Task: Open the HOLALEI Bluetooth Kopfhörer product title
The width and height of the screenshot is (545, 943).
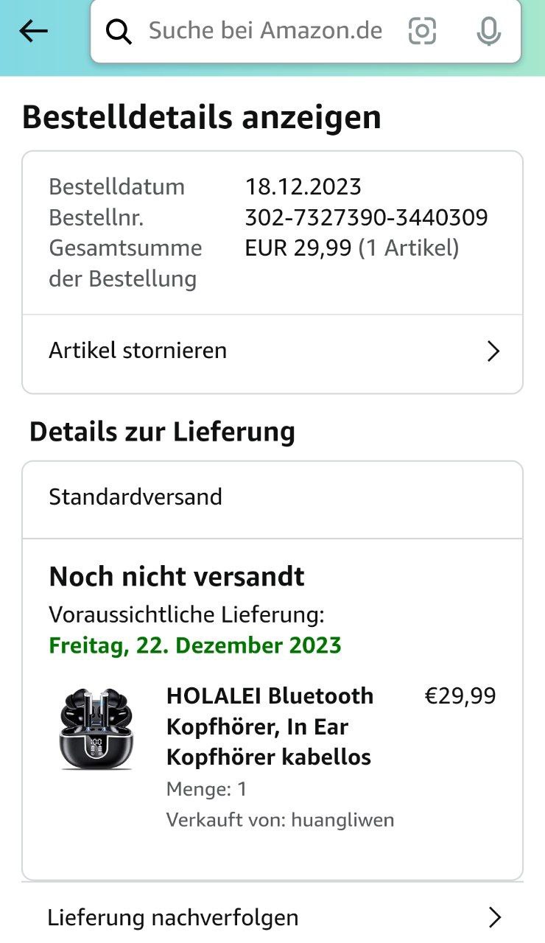Action: (270, 726)
